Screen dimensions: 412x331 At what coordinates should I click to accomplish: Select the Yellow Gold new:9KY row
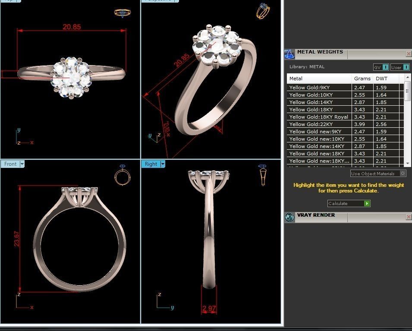pyautogui.click(x=345, y=132)
